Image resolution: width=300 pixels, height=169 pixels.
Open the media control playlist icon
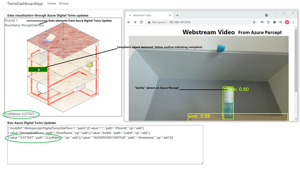(x=281, y=22)
